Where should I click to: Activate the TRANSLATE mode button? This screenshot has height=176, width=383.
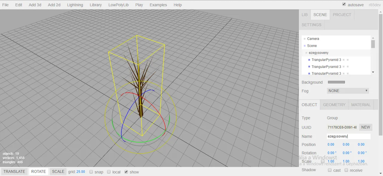tap(14, 172)
